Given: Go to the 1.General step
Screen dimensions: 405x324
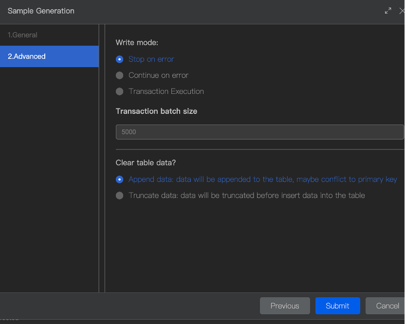Looking at the screenshot, I should pyautogui.click(x=22, y=35).
